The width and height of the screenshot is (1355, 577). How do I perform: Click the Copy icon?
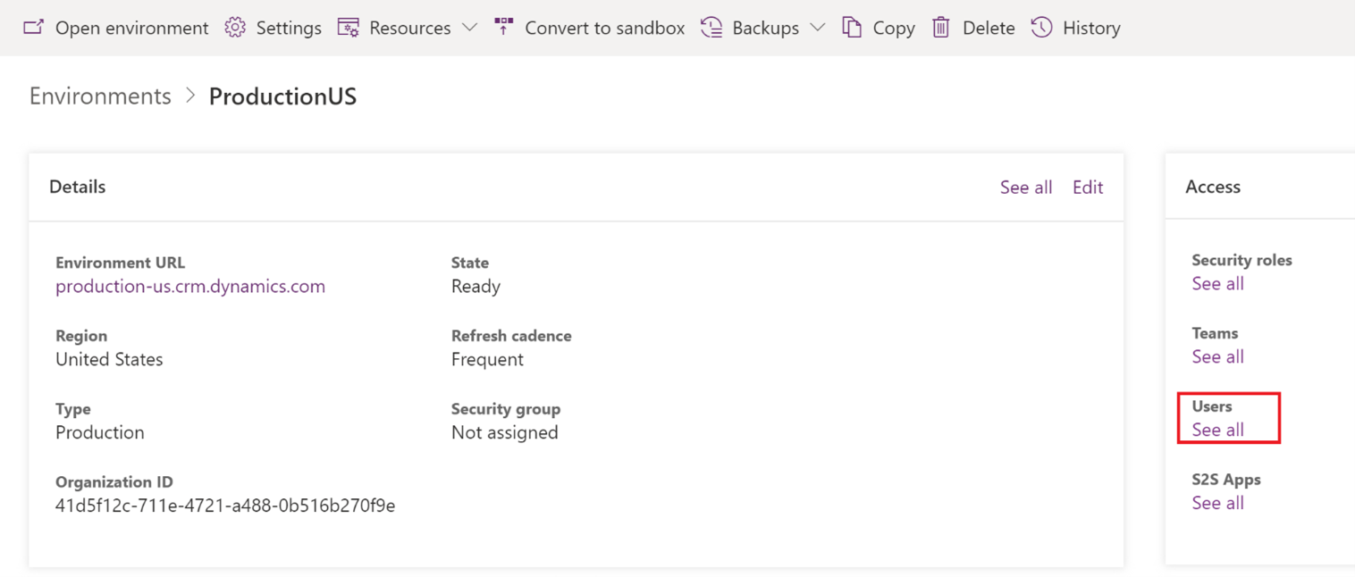pyautogui.click(x=853, y=28)
